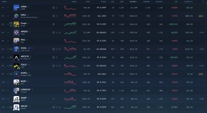Open the TOLLY website globe icon
207x113 pixels.
click(x=53, y=66)
